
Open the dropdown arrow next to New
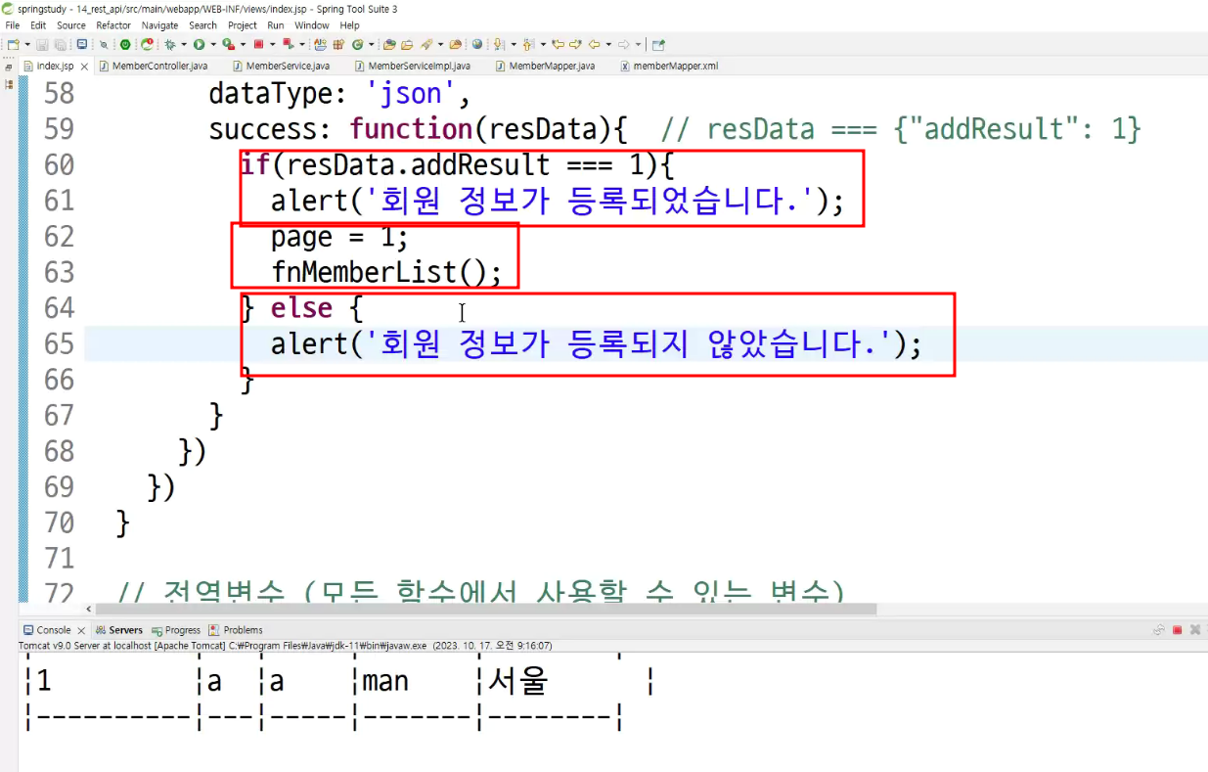coord(26,44)
